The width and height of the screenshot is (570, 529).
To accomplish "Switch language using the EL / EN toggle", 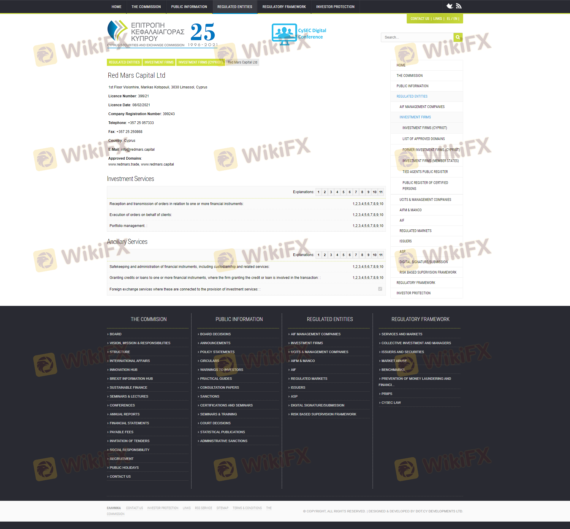I will [x=452, y=19].
